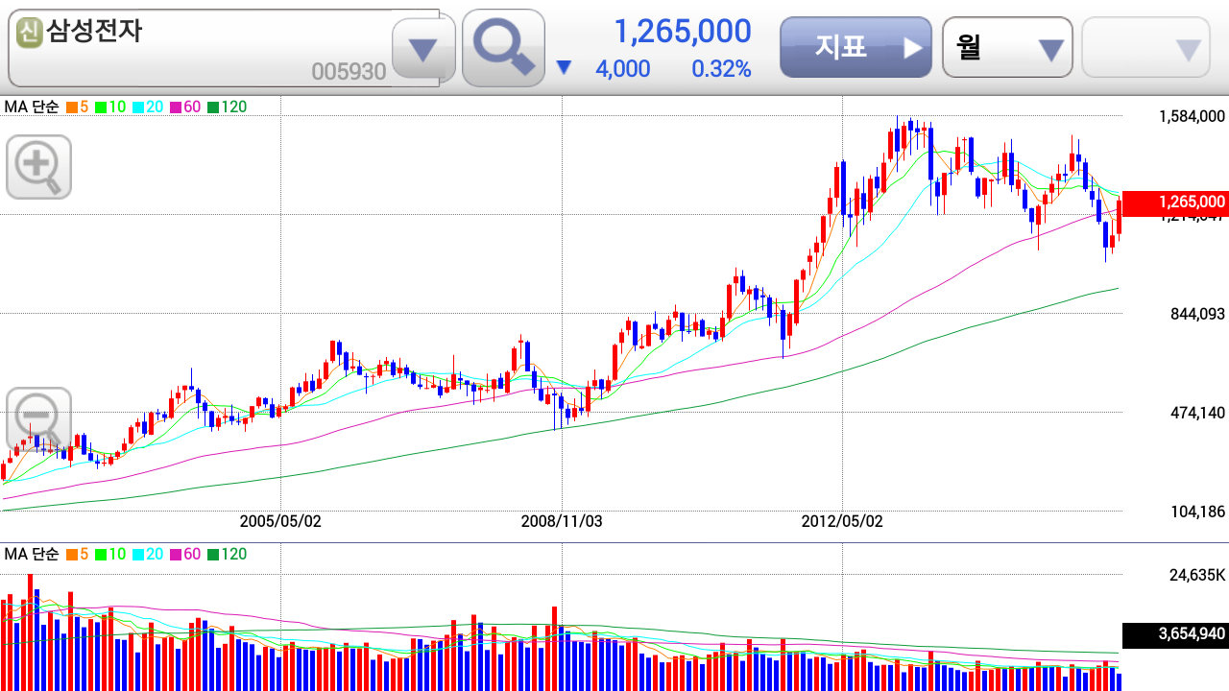
Task: Click the 844,093 axis value
Action: 1198,314
